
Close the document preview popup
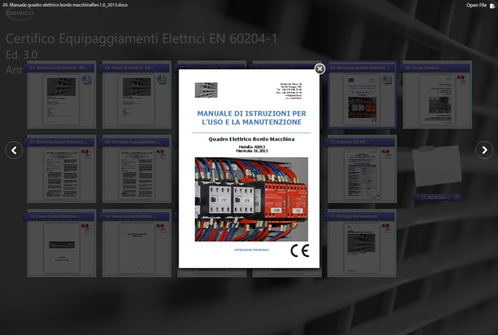319,69
